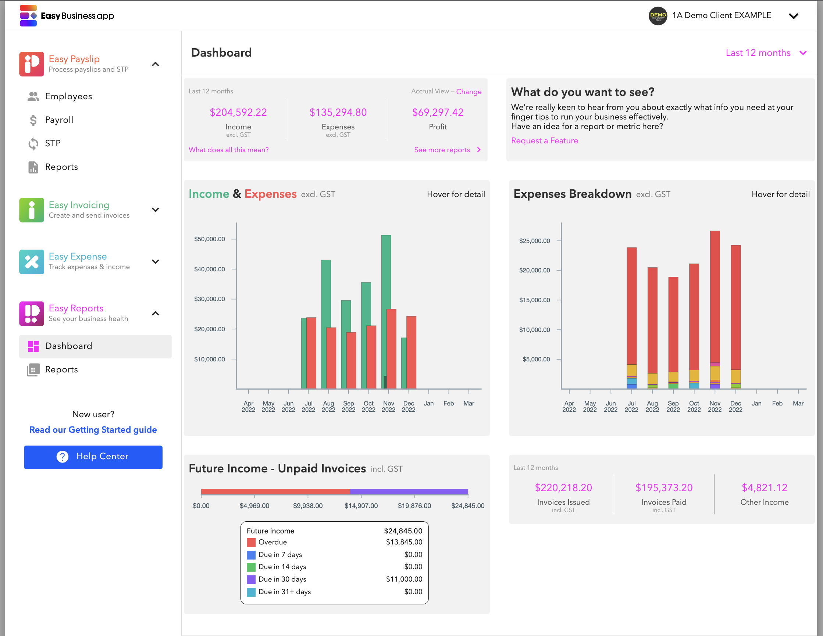Expand the Easy Invoicing section
Image resolution: width=823 pixels, height=636 pixels.
point(155,210)
